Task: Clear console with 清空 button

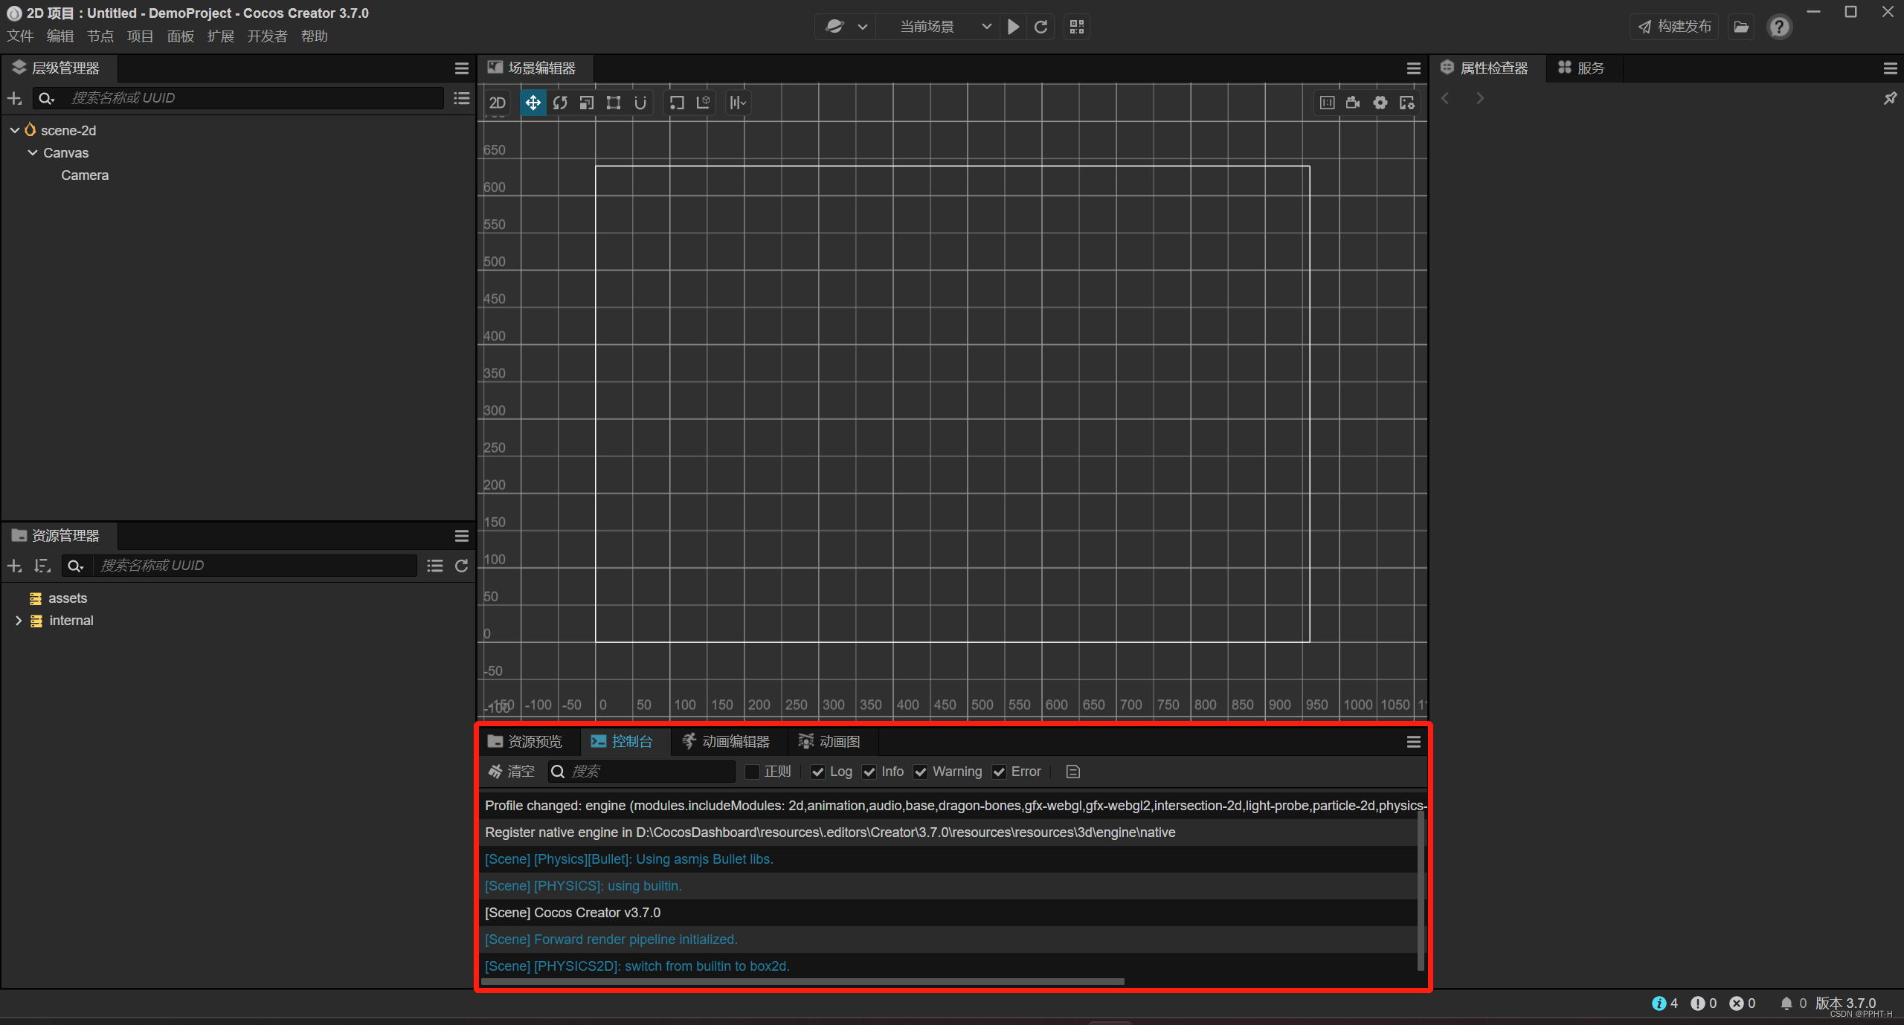Action: [511, 772]
